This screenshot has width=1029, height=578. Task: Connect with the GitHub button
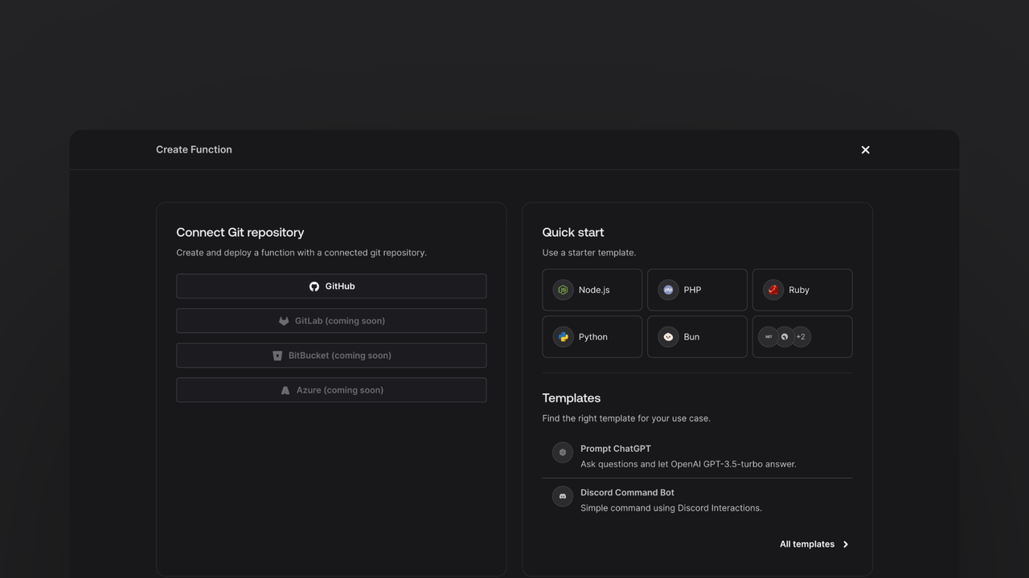[331, 287]
